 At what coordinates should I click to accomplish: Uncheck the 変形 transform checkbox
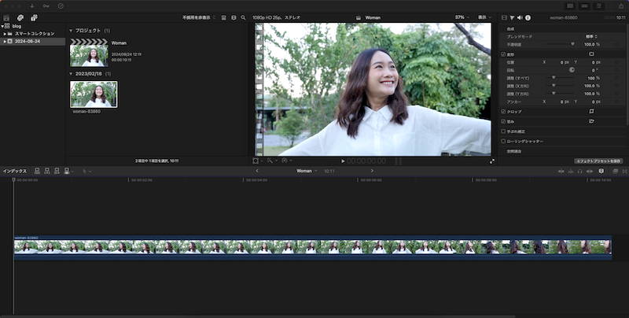coord(503,54)
